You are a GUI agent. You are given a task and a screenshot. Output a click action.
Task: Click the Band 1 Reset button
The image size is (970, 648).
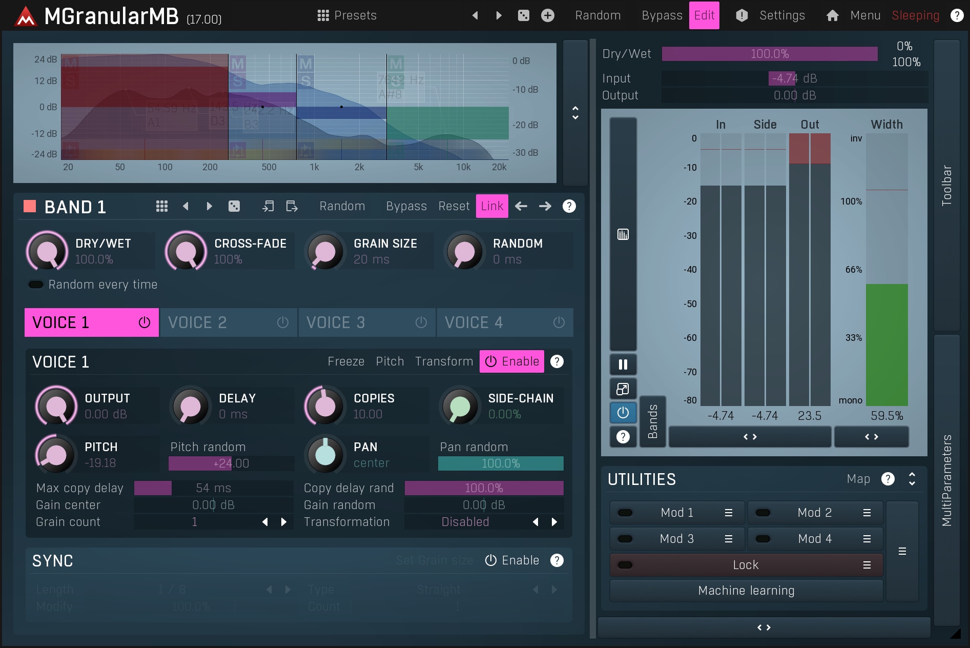pos(453,206)
